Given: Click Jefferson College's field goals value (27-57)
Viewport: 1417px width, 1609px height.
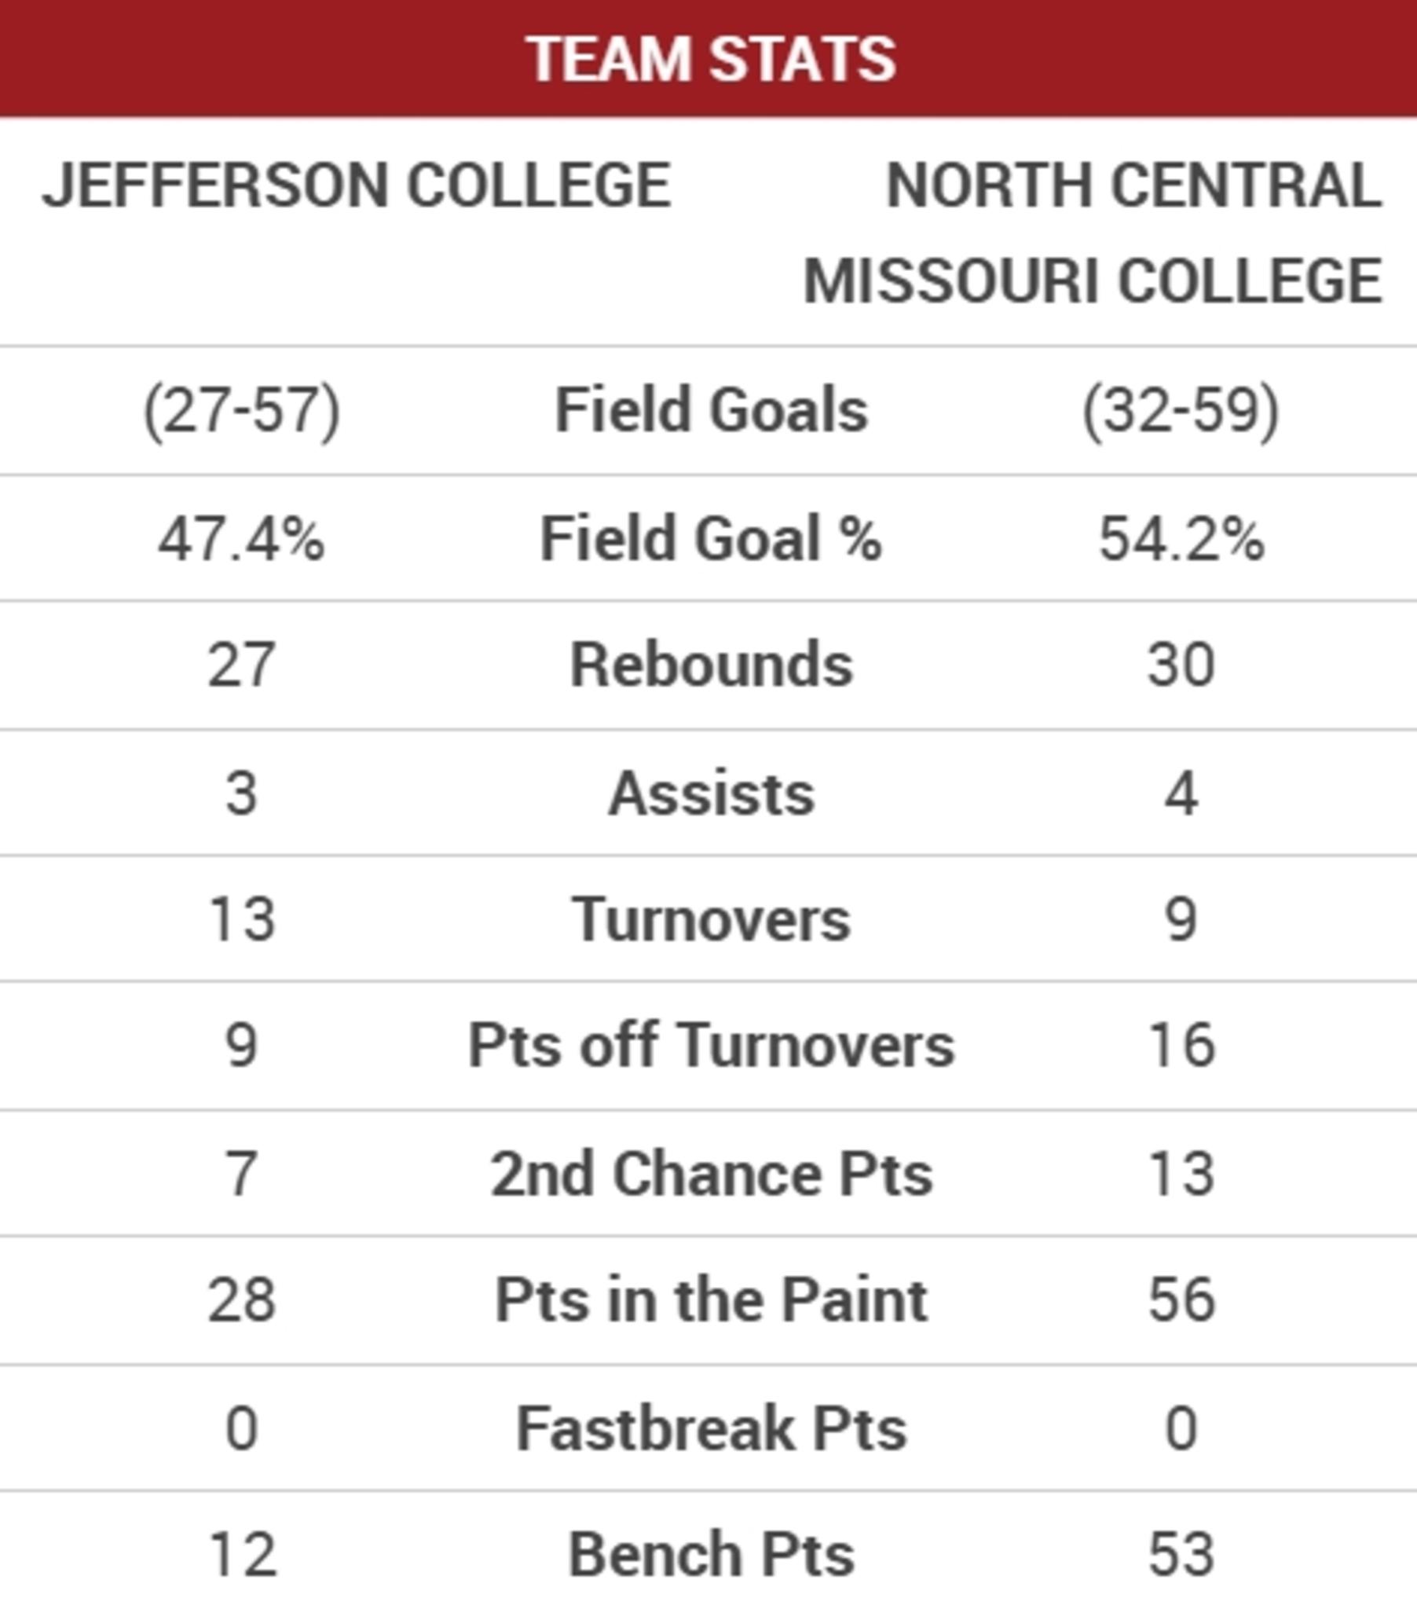Looking at the screenshot, I should pyautogui.click(x=242, y=411).
